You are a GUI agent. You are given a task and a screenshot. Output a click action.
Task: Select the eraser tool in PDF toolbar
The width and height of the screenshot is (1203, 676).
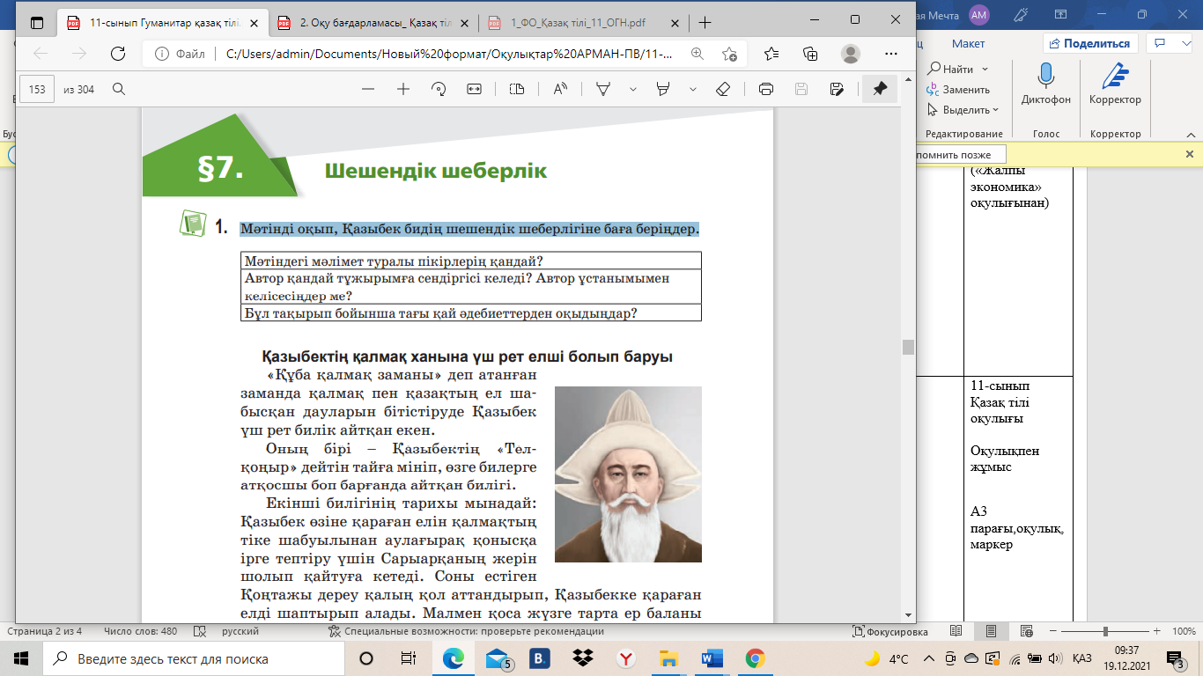(723, 89)
